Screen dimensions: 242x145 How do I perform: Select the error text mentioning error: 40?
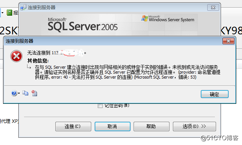tap(127, 72)
